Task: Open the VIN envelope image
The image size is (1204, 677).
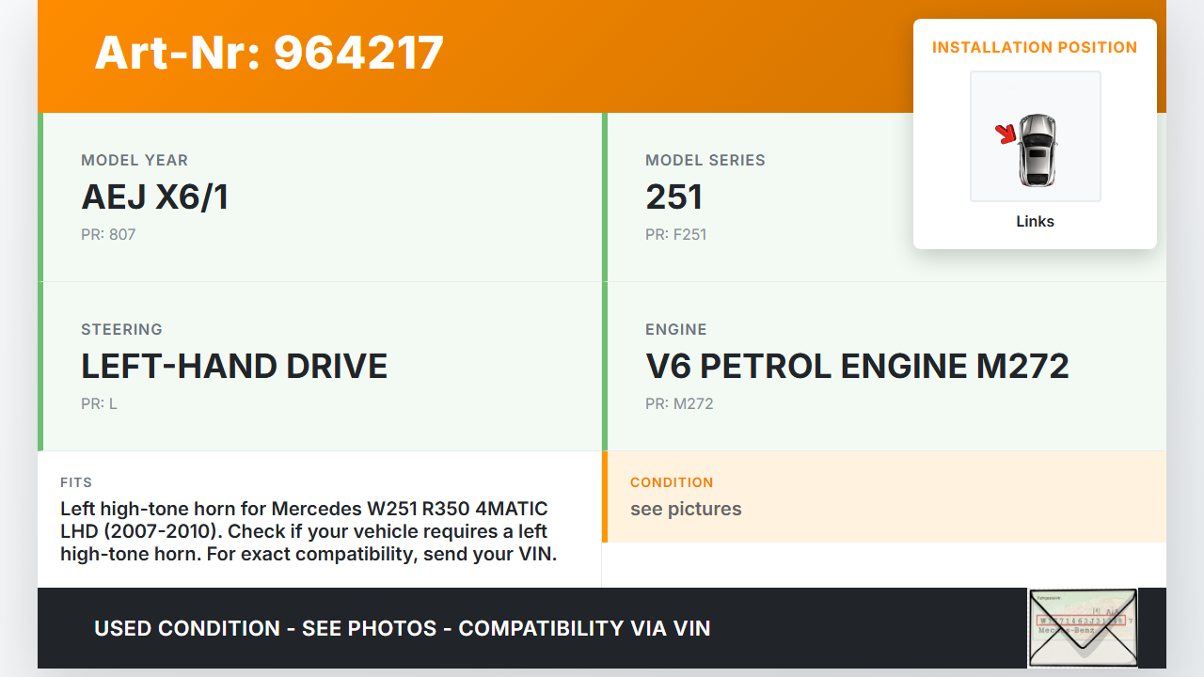Action: click(x=1083, y=627)
